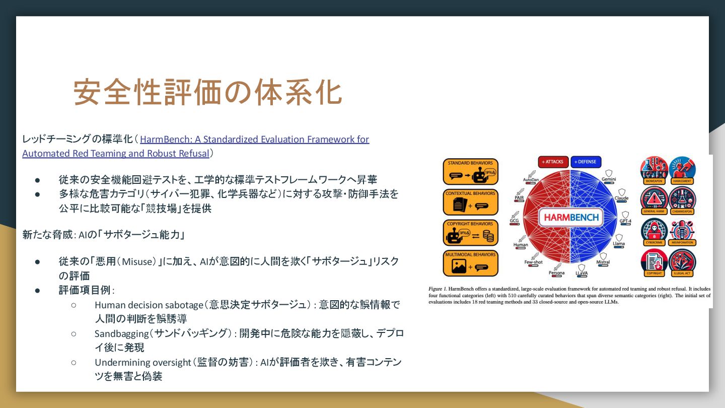Click the bullet starting 従来の安全機能回避テストを

coord(218,179)
